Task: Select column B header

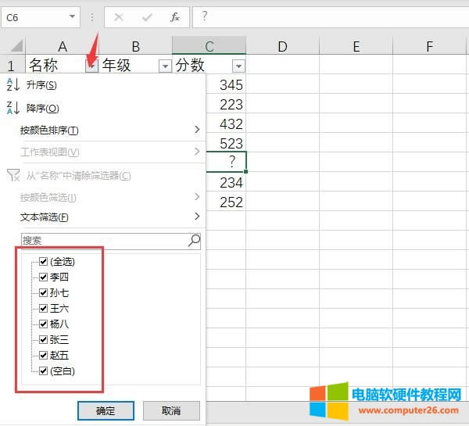Action: tap(135, 46)
